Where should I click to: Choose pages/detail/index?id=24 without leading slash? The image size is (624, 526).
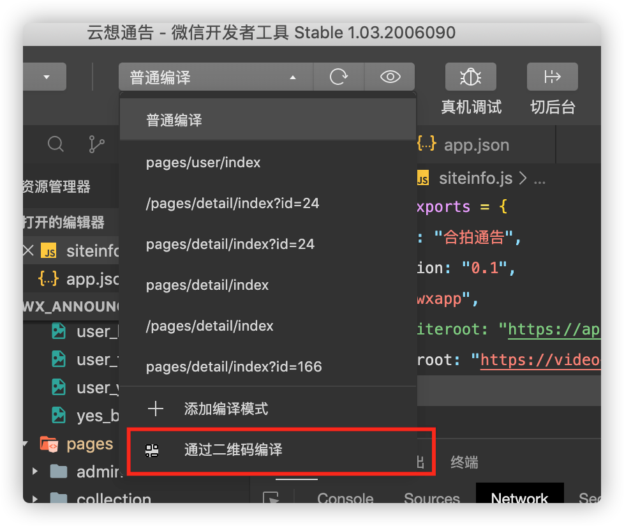click(x=268, y=244)
